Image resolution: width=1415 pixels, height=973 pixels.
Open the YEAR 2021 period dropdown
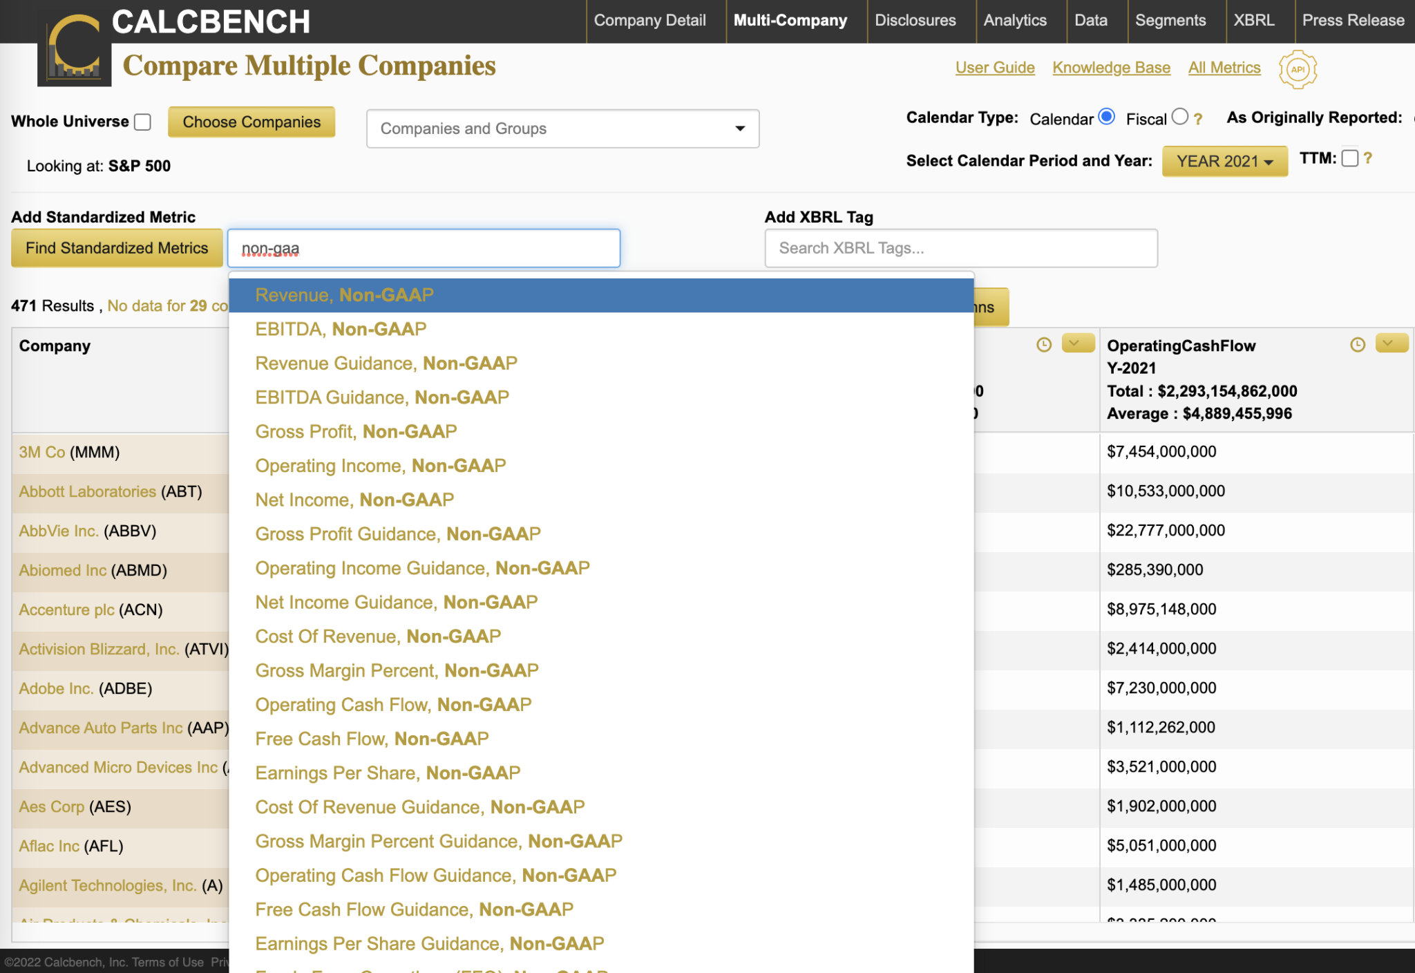pyautogui.click(x=1224, y=161)
